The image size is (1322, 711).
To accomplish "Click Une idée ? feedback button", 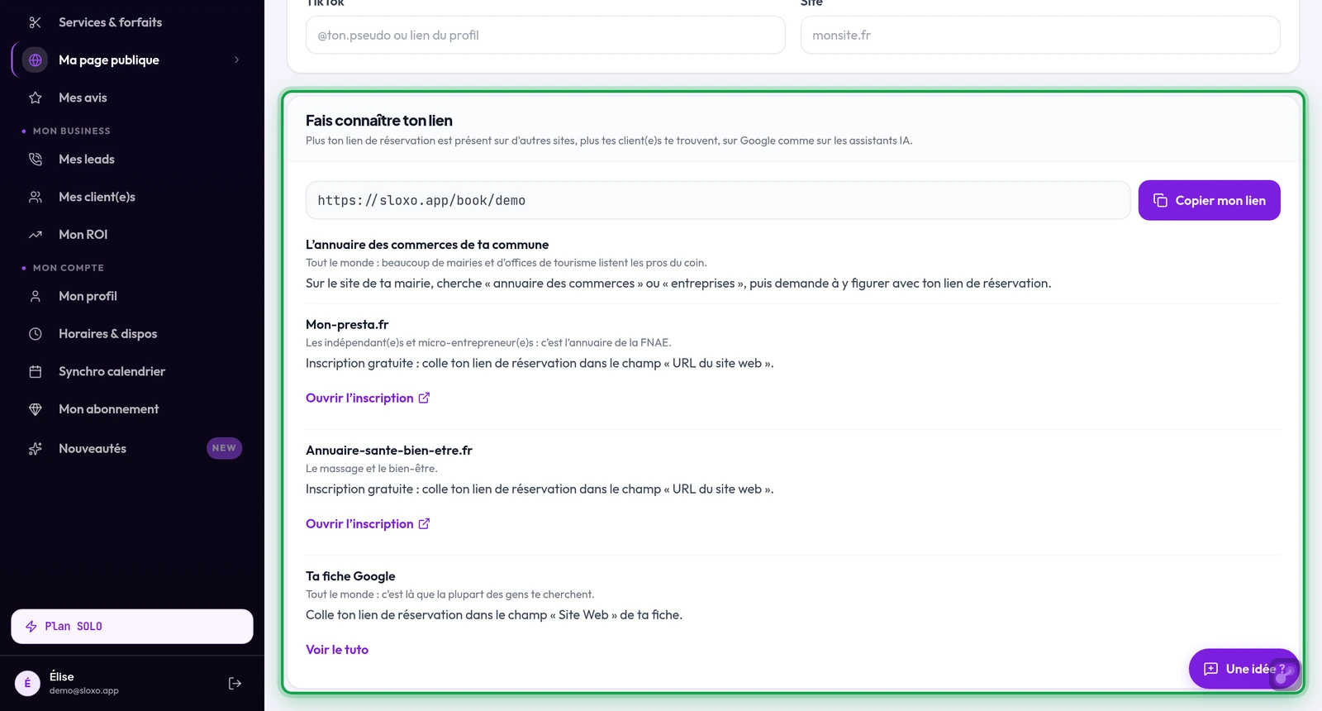I will 1244,669.
